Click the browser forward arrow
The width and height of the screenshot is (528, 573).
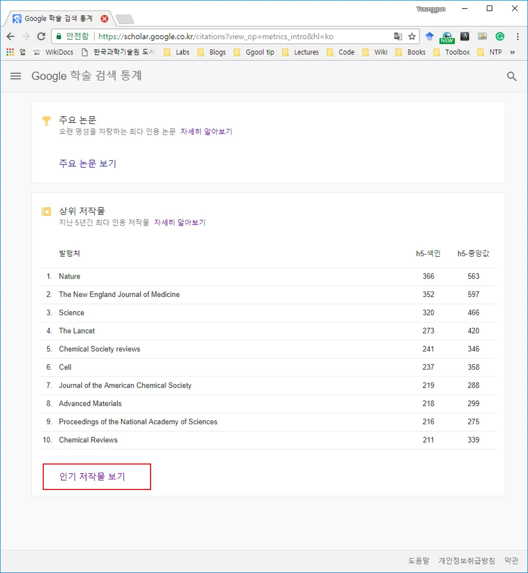[x=25, y=36]
